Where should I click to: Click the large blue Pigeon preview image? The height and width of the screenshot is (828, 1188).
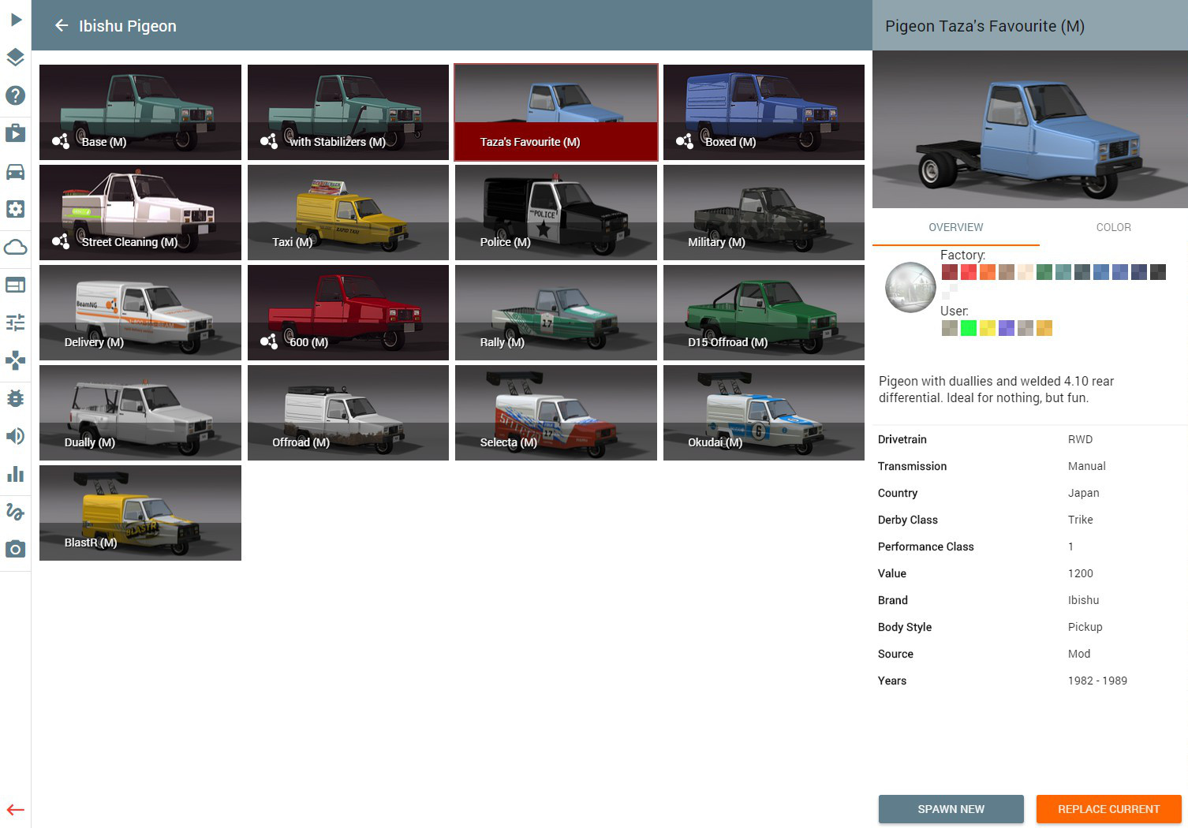coord(1030,129)
